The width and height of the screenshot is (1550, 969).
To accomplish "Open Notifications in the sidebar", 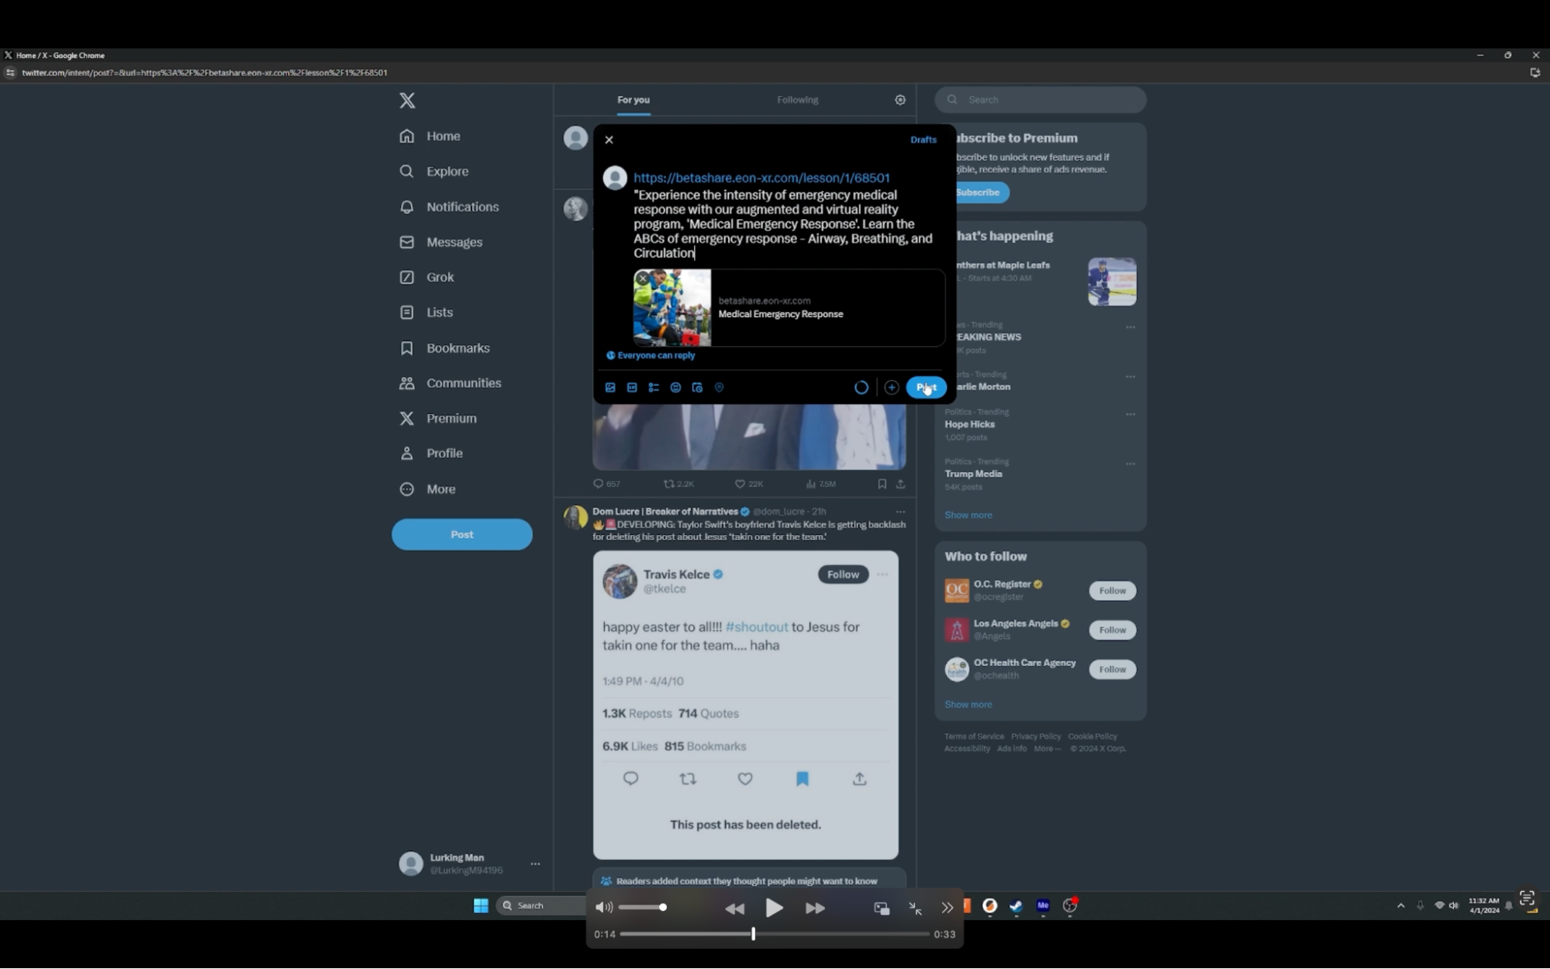I will tap(449, 207).
